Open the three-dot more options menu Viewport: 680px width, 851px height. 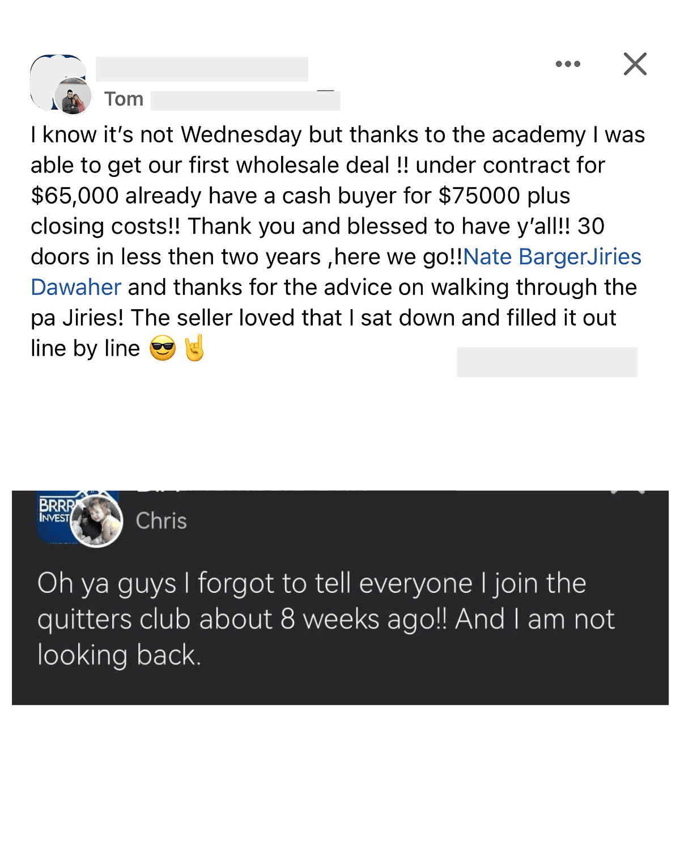coord(568,64)
